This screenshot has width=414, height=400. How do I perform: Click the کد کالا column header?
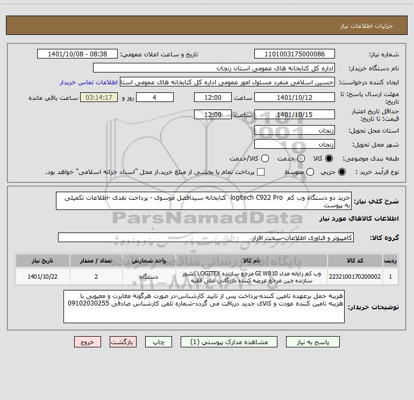click(x=355, y=260)
